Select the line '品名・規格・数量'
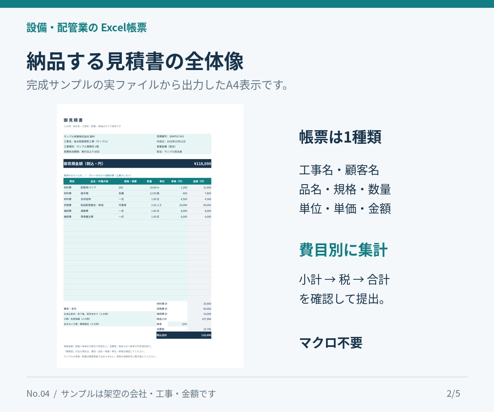 345,190
